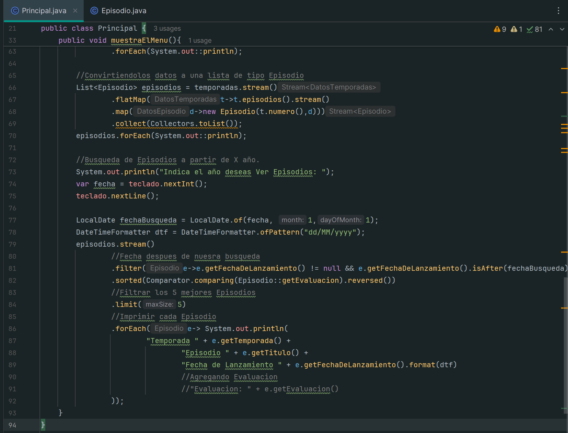The height and width of the screenshot is (433, 568).
Task: Click the DatosTemporadas parameter hint on flatMap
Action: [185, 99]
